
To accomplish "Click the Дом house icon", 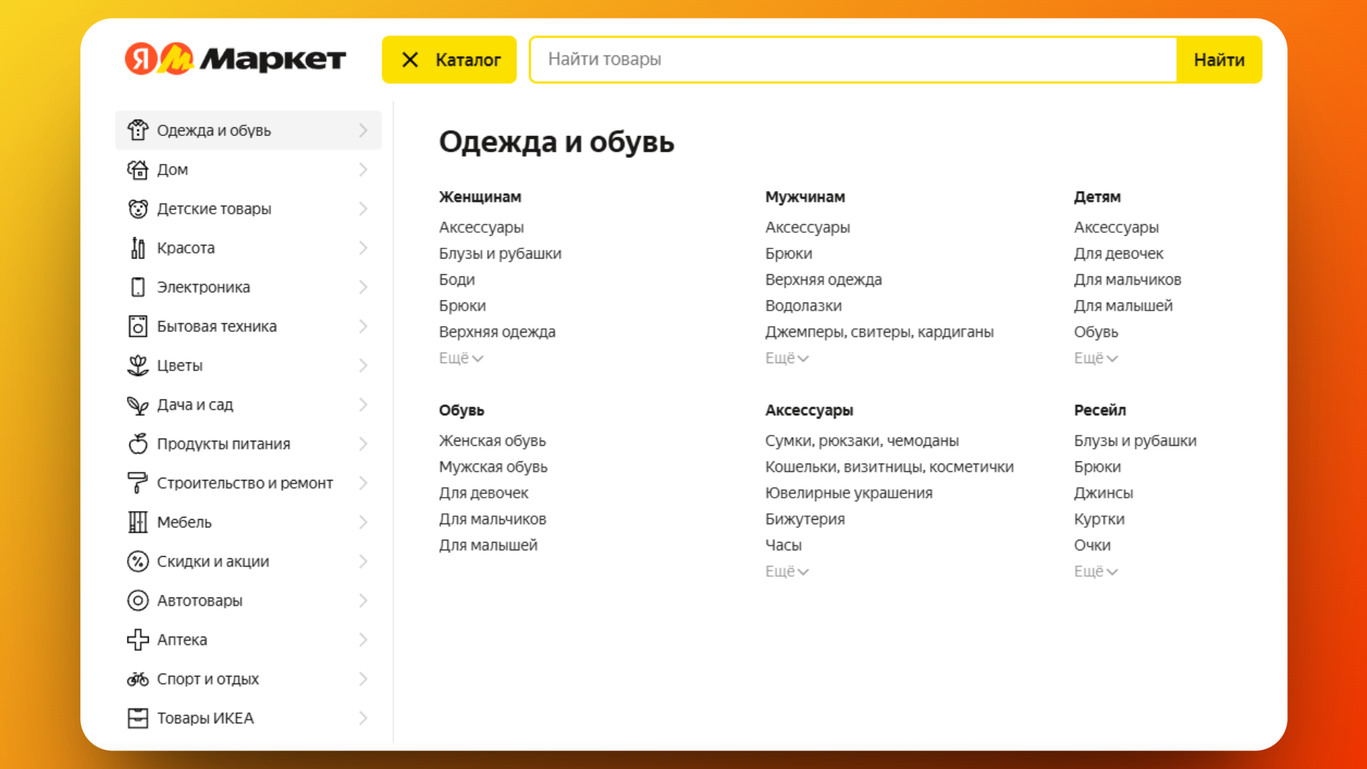I will point(138,169).
